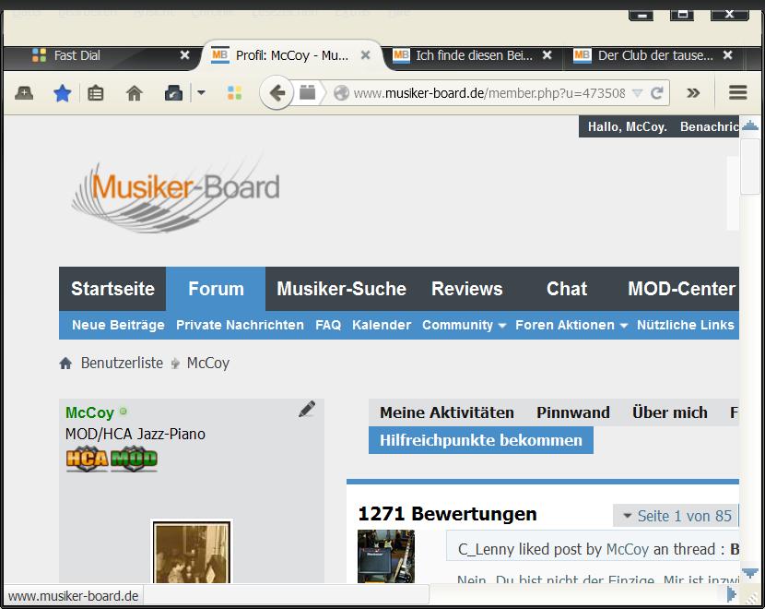Screen dimensions: 765x609
Task: Click the breadcrumb home icon
Action: click(x=65, y=363)
